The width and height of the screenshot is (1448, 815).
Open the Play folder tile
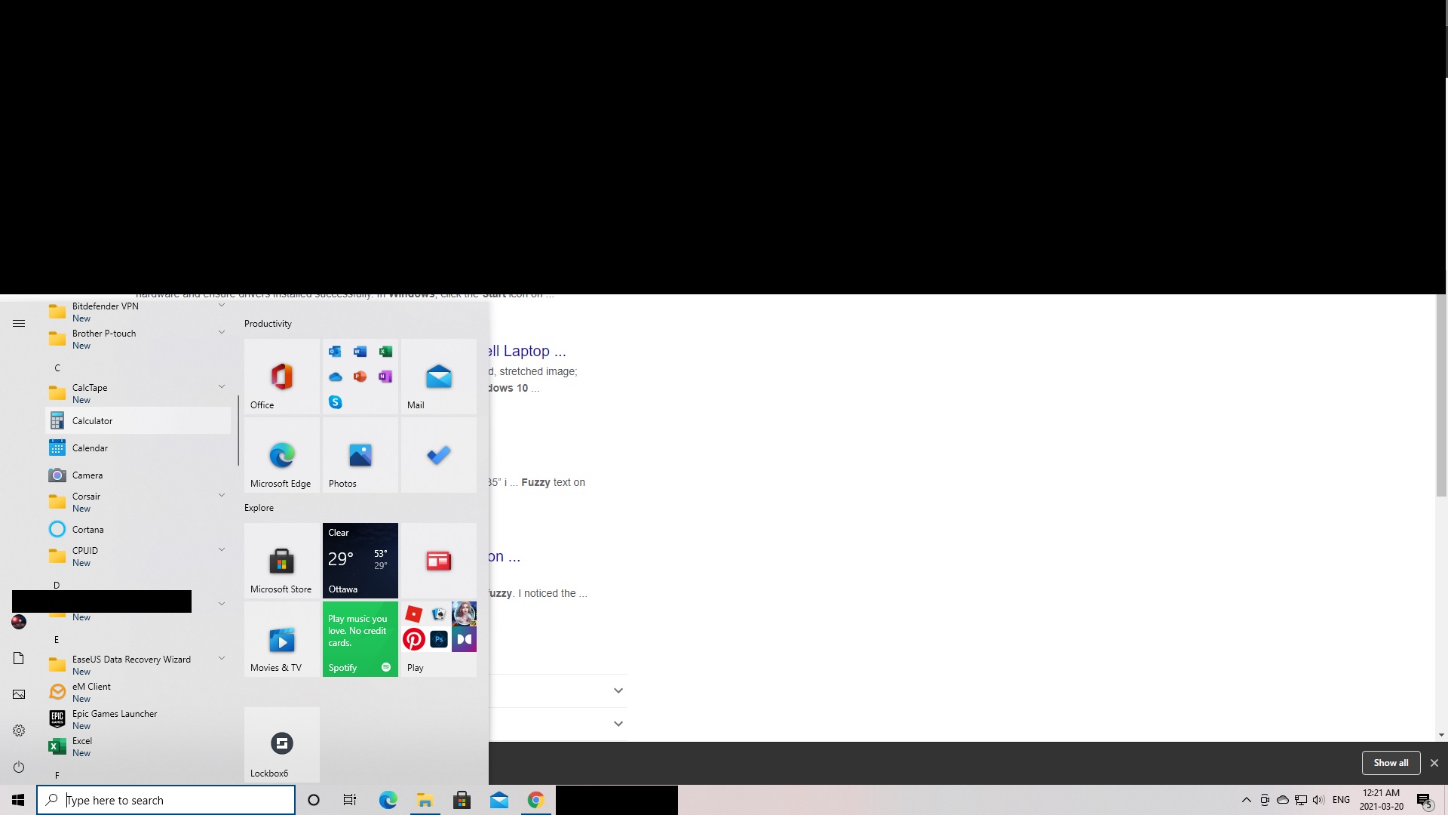439,638
